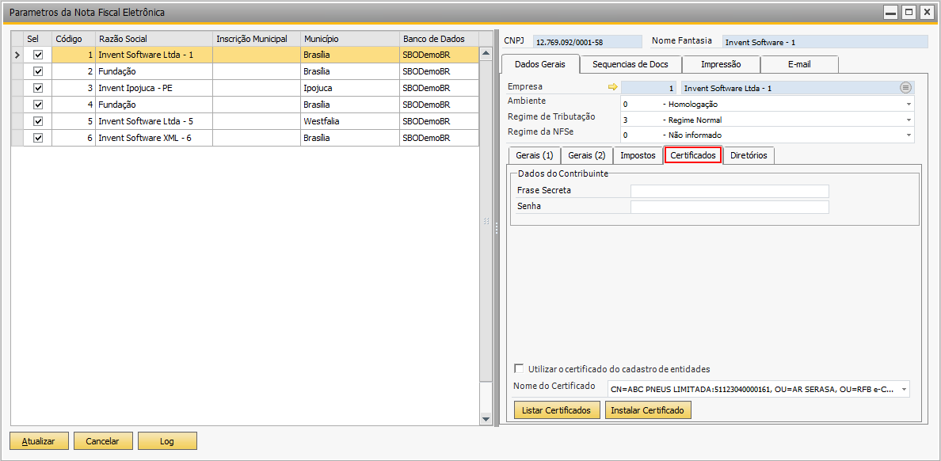
Task: Click the Banco de Dados column header
Action: [x=440, y=38]
